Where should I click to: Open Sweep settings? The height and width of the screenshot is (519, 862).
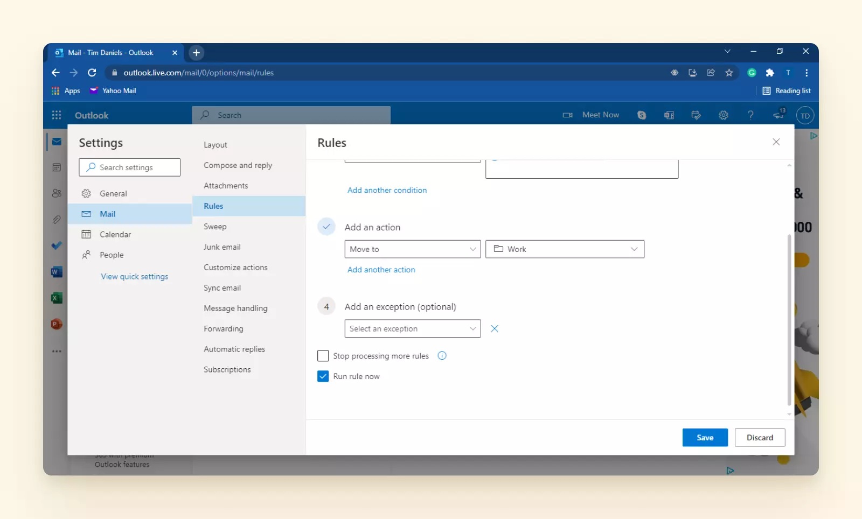click(x=249, y=227)
